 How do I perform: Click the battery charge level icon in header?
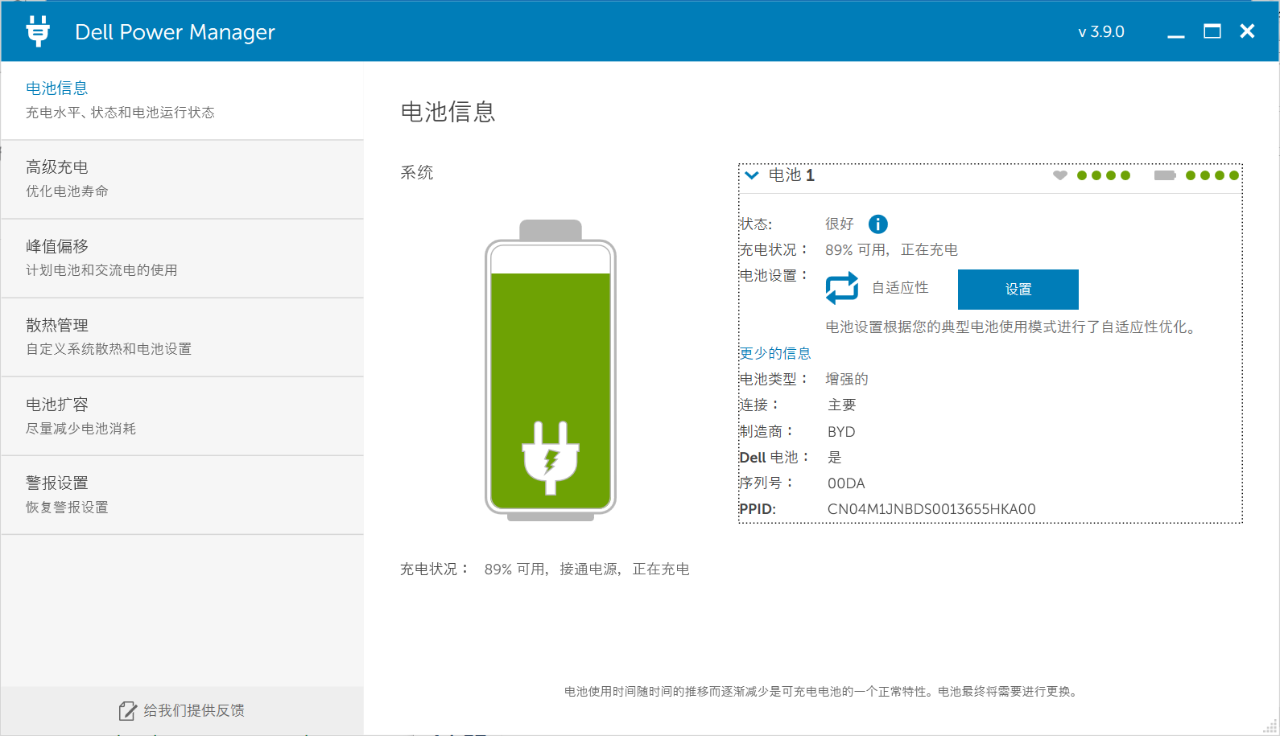[x=1164, y=175]
